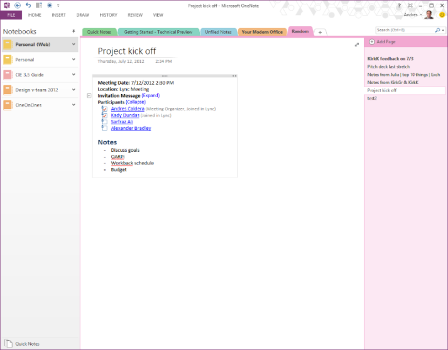448x350 pixels.
Task: Open page Notes from Julia top 10 things
Action: pos(405,75)
